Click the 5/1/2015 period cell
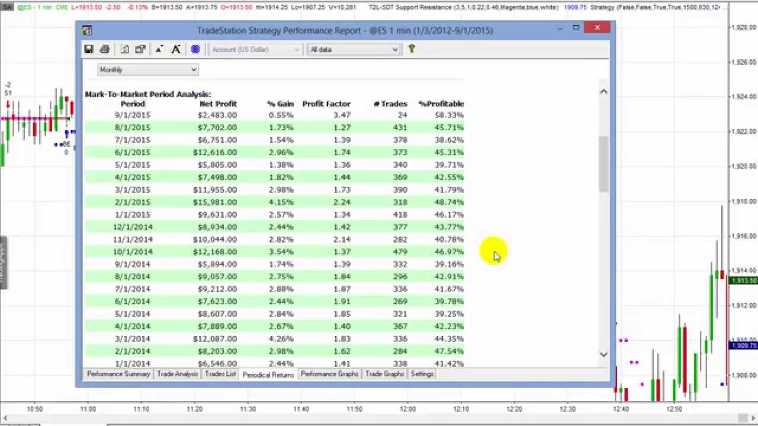 (x=133, y=165)
